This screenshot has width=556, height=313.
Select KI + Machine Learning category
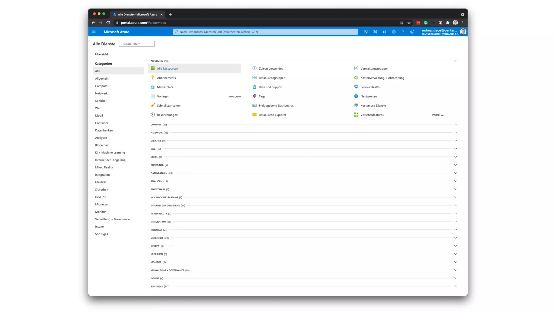point(110,152)
